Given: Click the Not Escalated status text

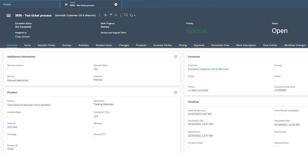Looking at the screenshot, I should [x=23, y=27].
